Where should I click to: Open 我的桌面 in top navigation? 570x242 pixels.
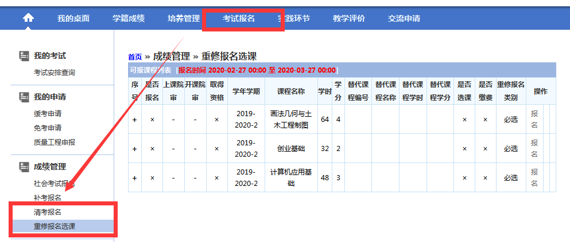click(x=73, y=18)
